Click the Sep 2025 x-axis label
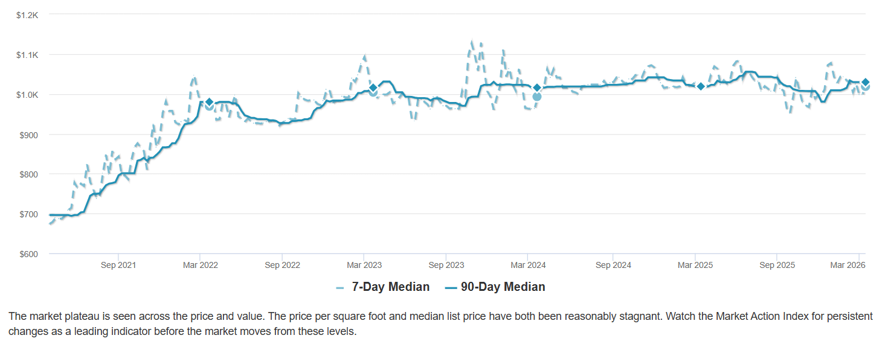888x344 pixels. (x=777, y=266)
